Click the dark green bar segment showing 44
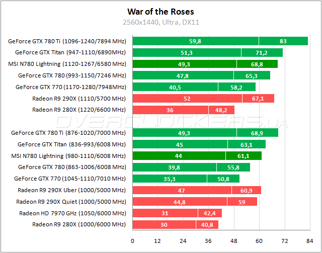Viewport: 322px width, 253px height. pos(178,156)
